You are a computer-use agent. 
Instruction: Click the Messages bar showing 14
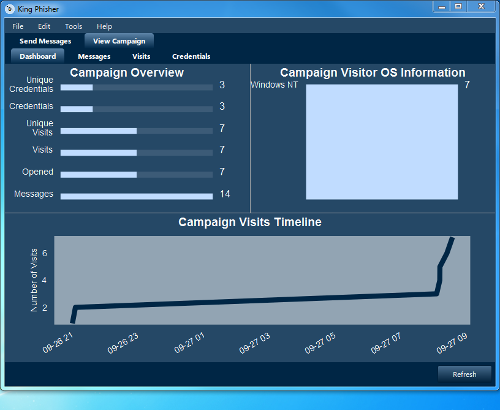(x=137, y=196)
